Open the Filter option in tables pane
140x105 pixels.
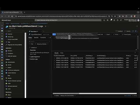31,44
